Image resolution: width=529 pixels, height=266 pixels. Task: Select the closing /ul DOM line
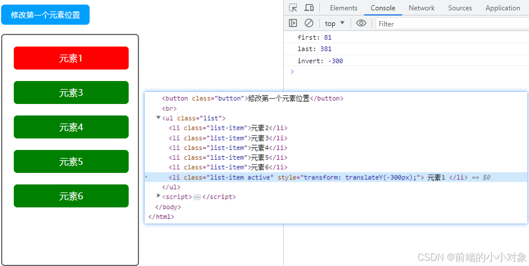click(x=171, y=187)
